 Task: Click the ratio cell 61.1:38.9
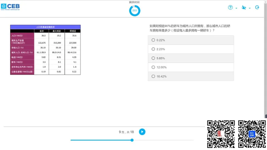click(41, 52)
